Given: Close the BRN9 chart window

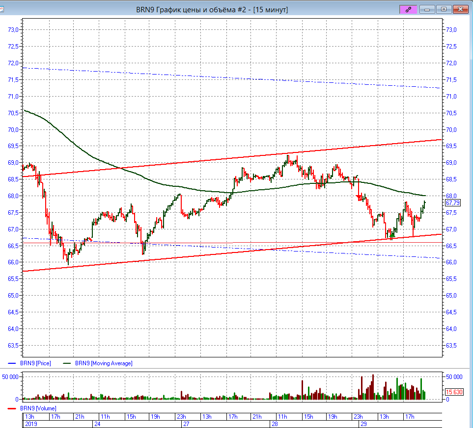Looking at the screenshot, I should coord(460,9).
